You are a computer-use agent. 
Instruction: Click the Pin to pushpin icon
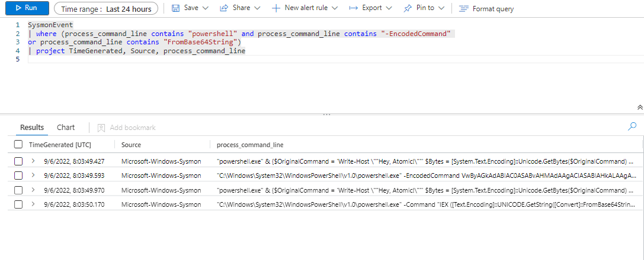click(408, 8)
